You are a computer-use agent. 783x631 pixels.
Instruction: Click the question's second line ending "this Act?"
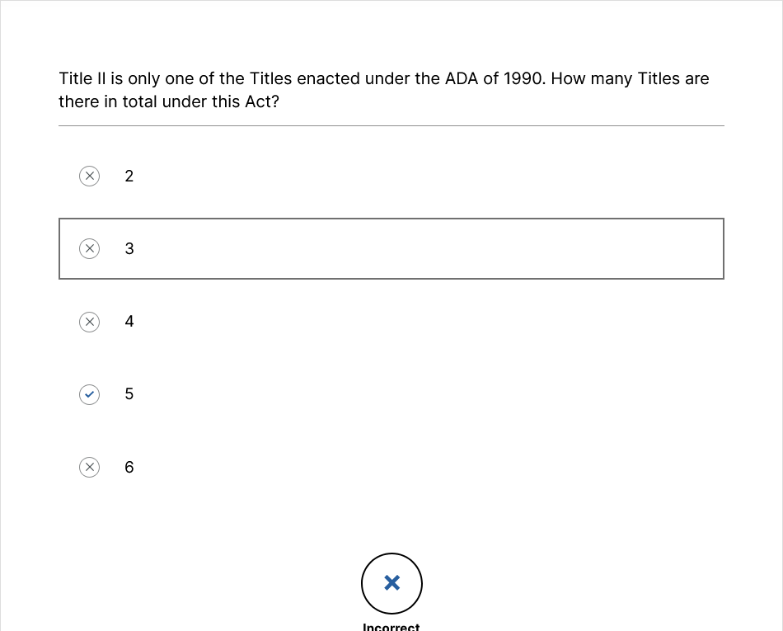point(169,102)
